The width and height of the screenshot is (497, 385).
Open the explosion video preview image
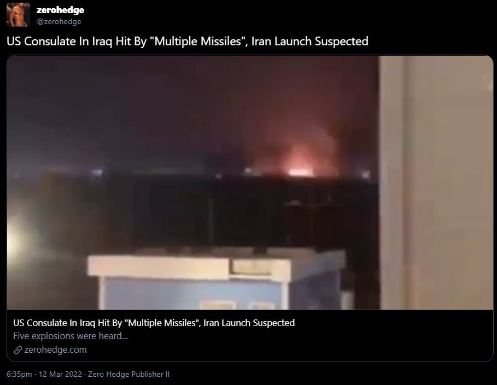[x=250, y=183]
